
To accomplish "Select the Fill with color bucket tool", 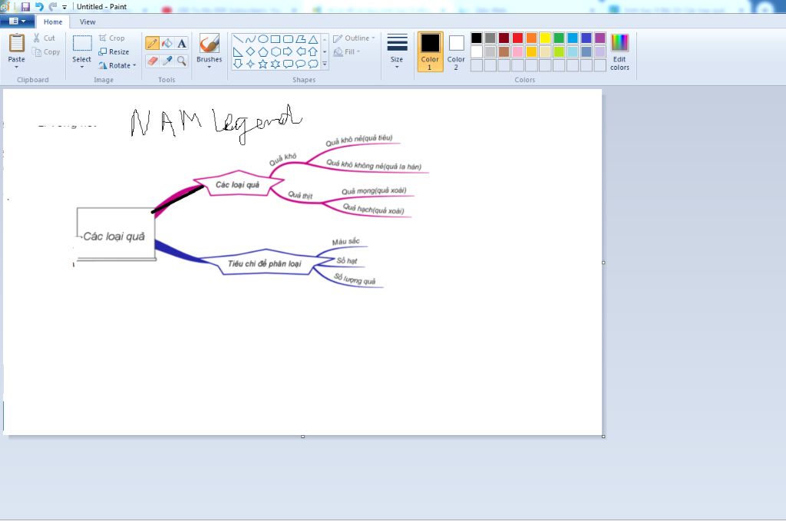I will 167,44.
